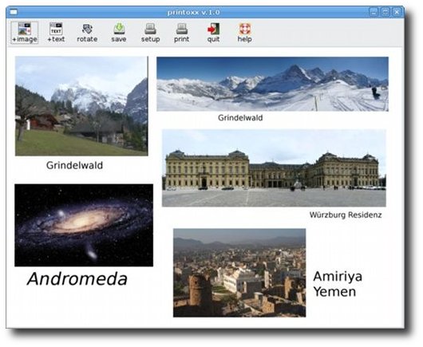Click the +image toolbar icon
Viewport: 423px width, 347px height.
click(25, 33)
